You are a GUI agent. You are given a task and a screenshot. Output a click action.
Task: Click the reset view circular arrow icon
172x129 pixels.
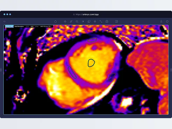click(56, 21)
